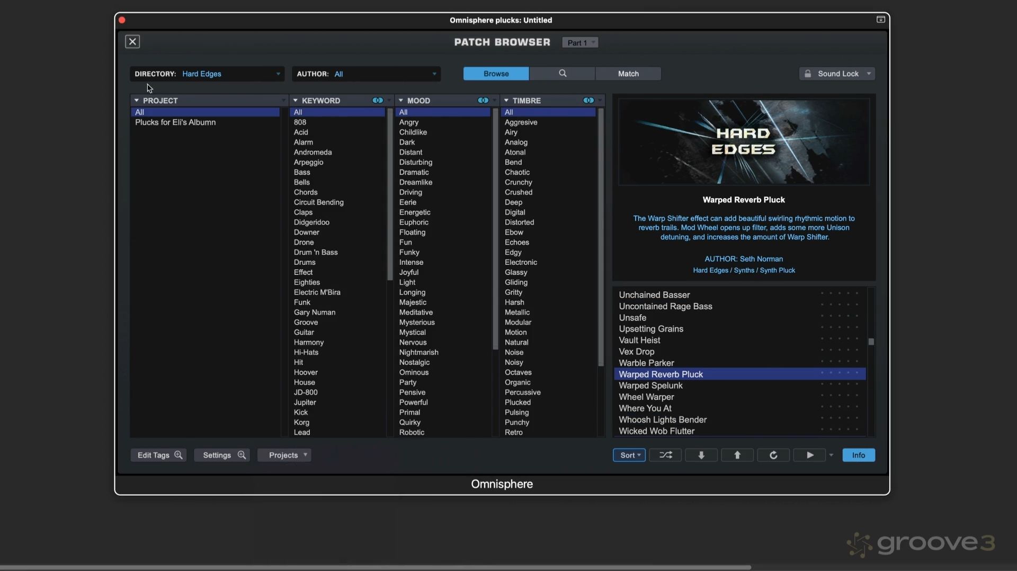The width and height of the screenshot is (1017, 571).
Task: Open the Projects menu button
Action: 284,455
